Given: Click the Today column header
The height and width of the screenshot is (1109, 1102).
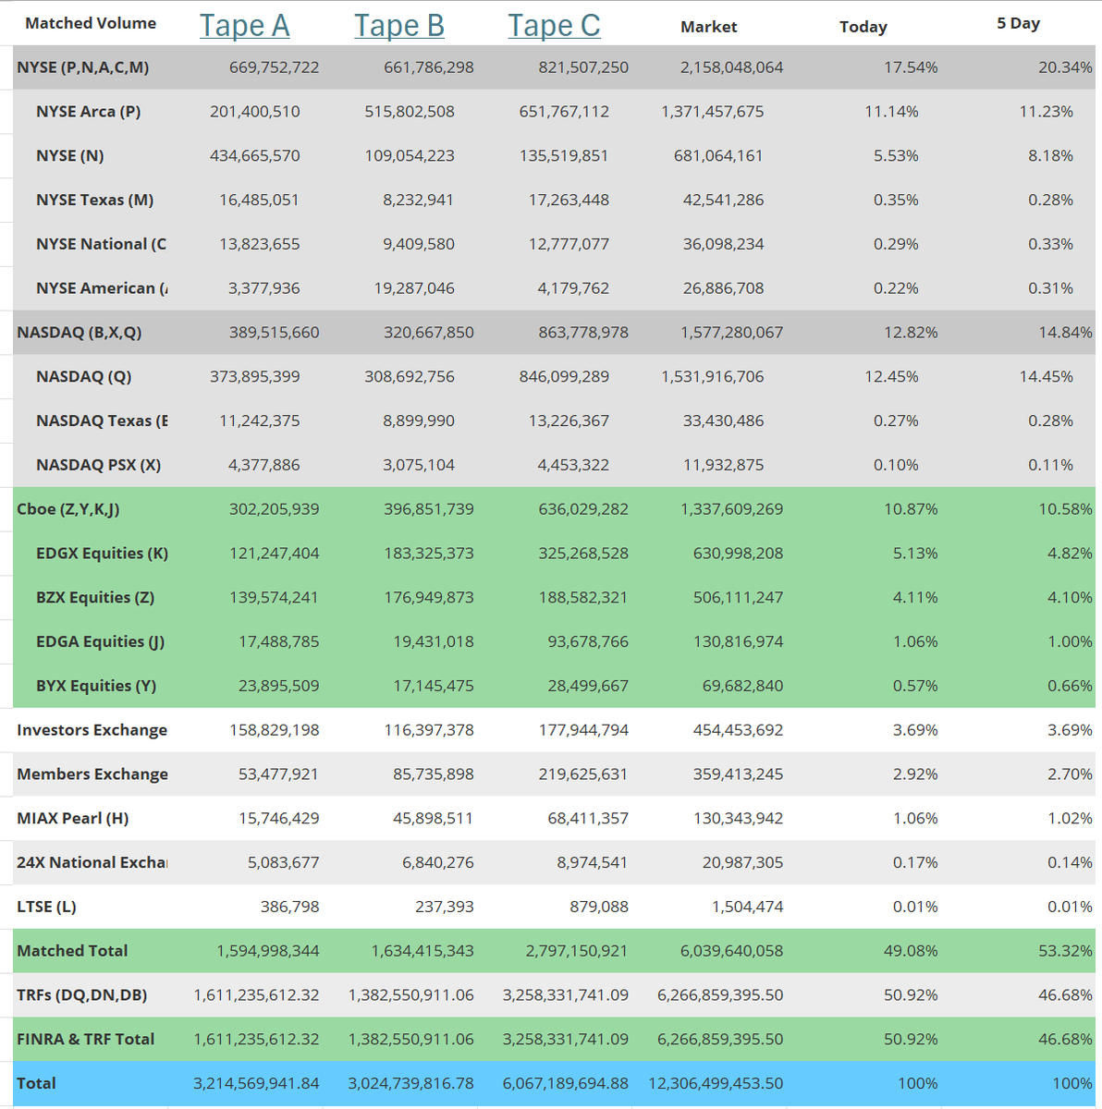Looking at the screenshot, I should (863, 27).
